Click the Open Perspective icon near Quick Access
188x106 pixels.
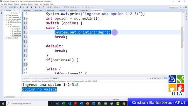[181, 7]
